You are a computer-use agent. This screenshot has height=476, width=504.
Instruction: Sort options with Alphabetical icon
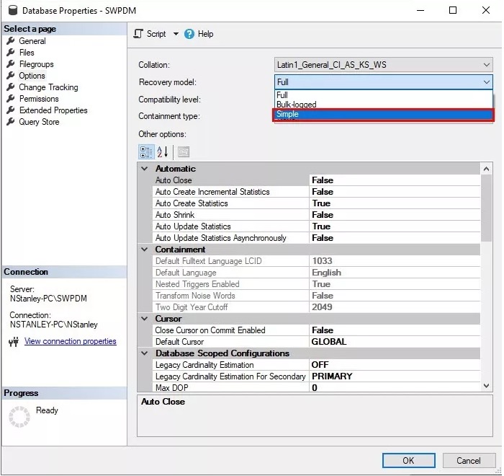point(162,152)
